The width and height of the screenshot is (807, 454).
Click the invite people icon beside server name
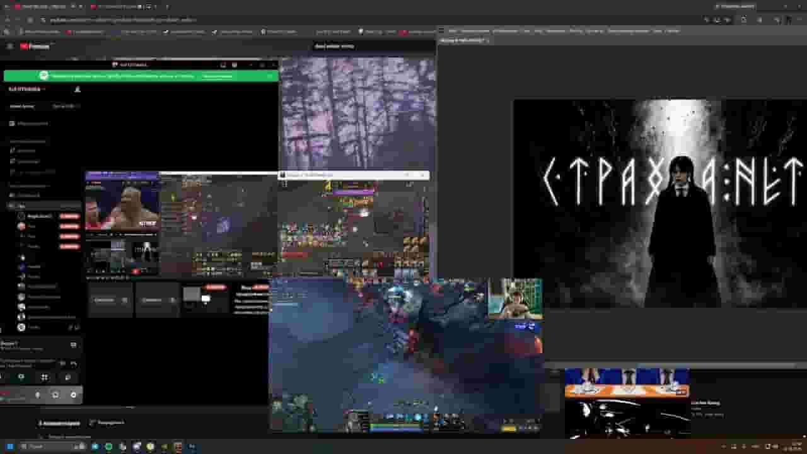(x=78, y=89)
